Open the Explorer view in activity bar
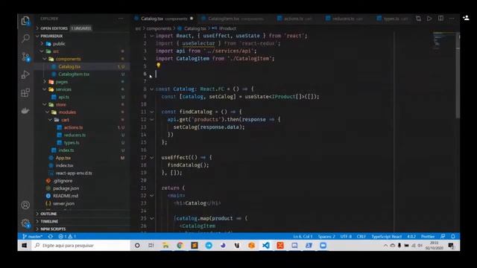The image size is (477, 268). [25, 21]
